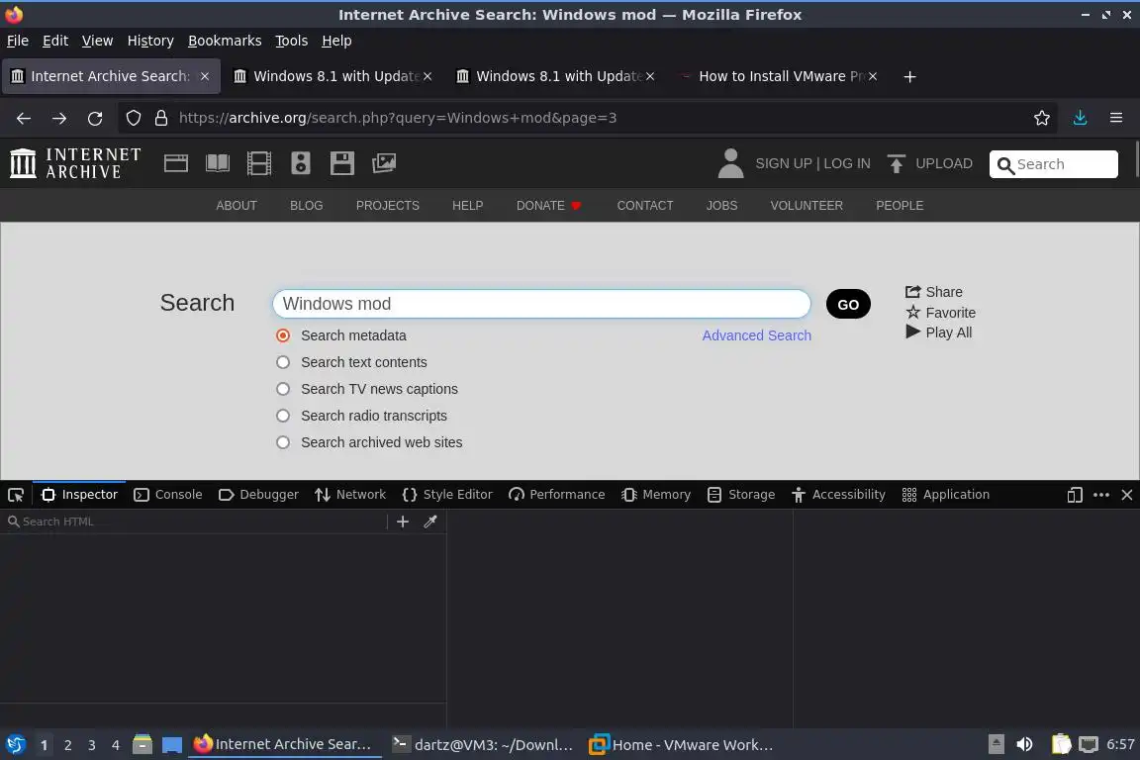Open the Accessibility devtools tab

click(838, 495)
